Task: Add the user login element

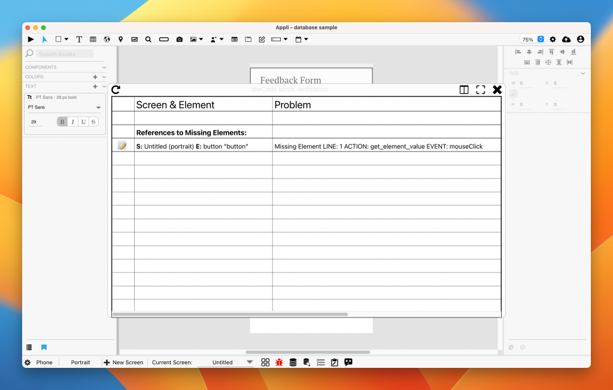Action: (x=214, y=39)
